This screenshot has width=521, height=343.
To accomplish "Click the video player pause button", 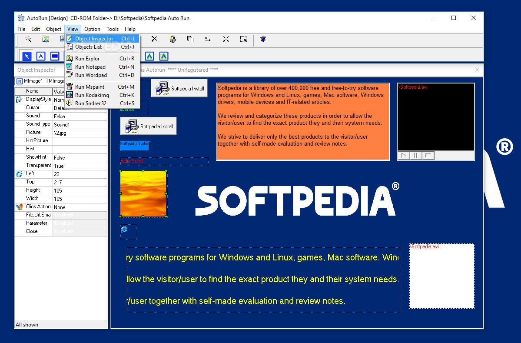I will 416,156.
